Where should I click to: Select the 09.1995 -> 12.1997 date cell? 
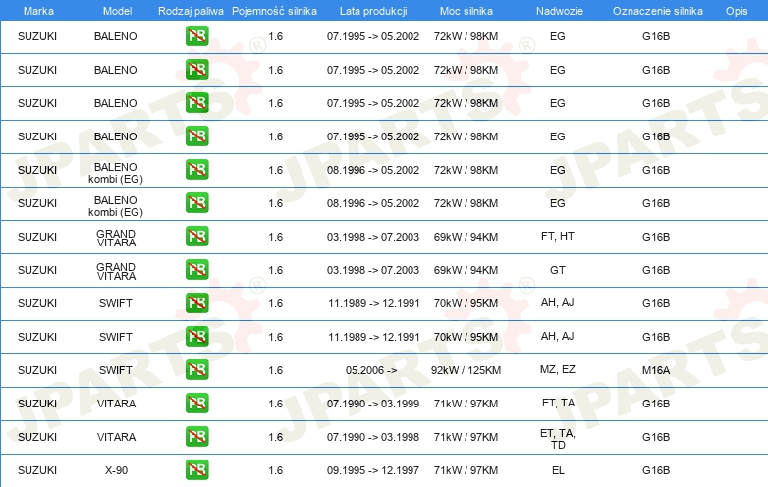pos(373,470)
